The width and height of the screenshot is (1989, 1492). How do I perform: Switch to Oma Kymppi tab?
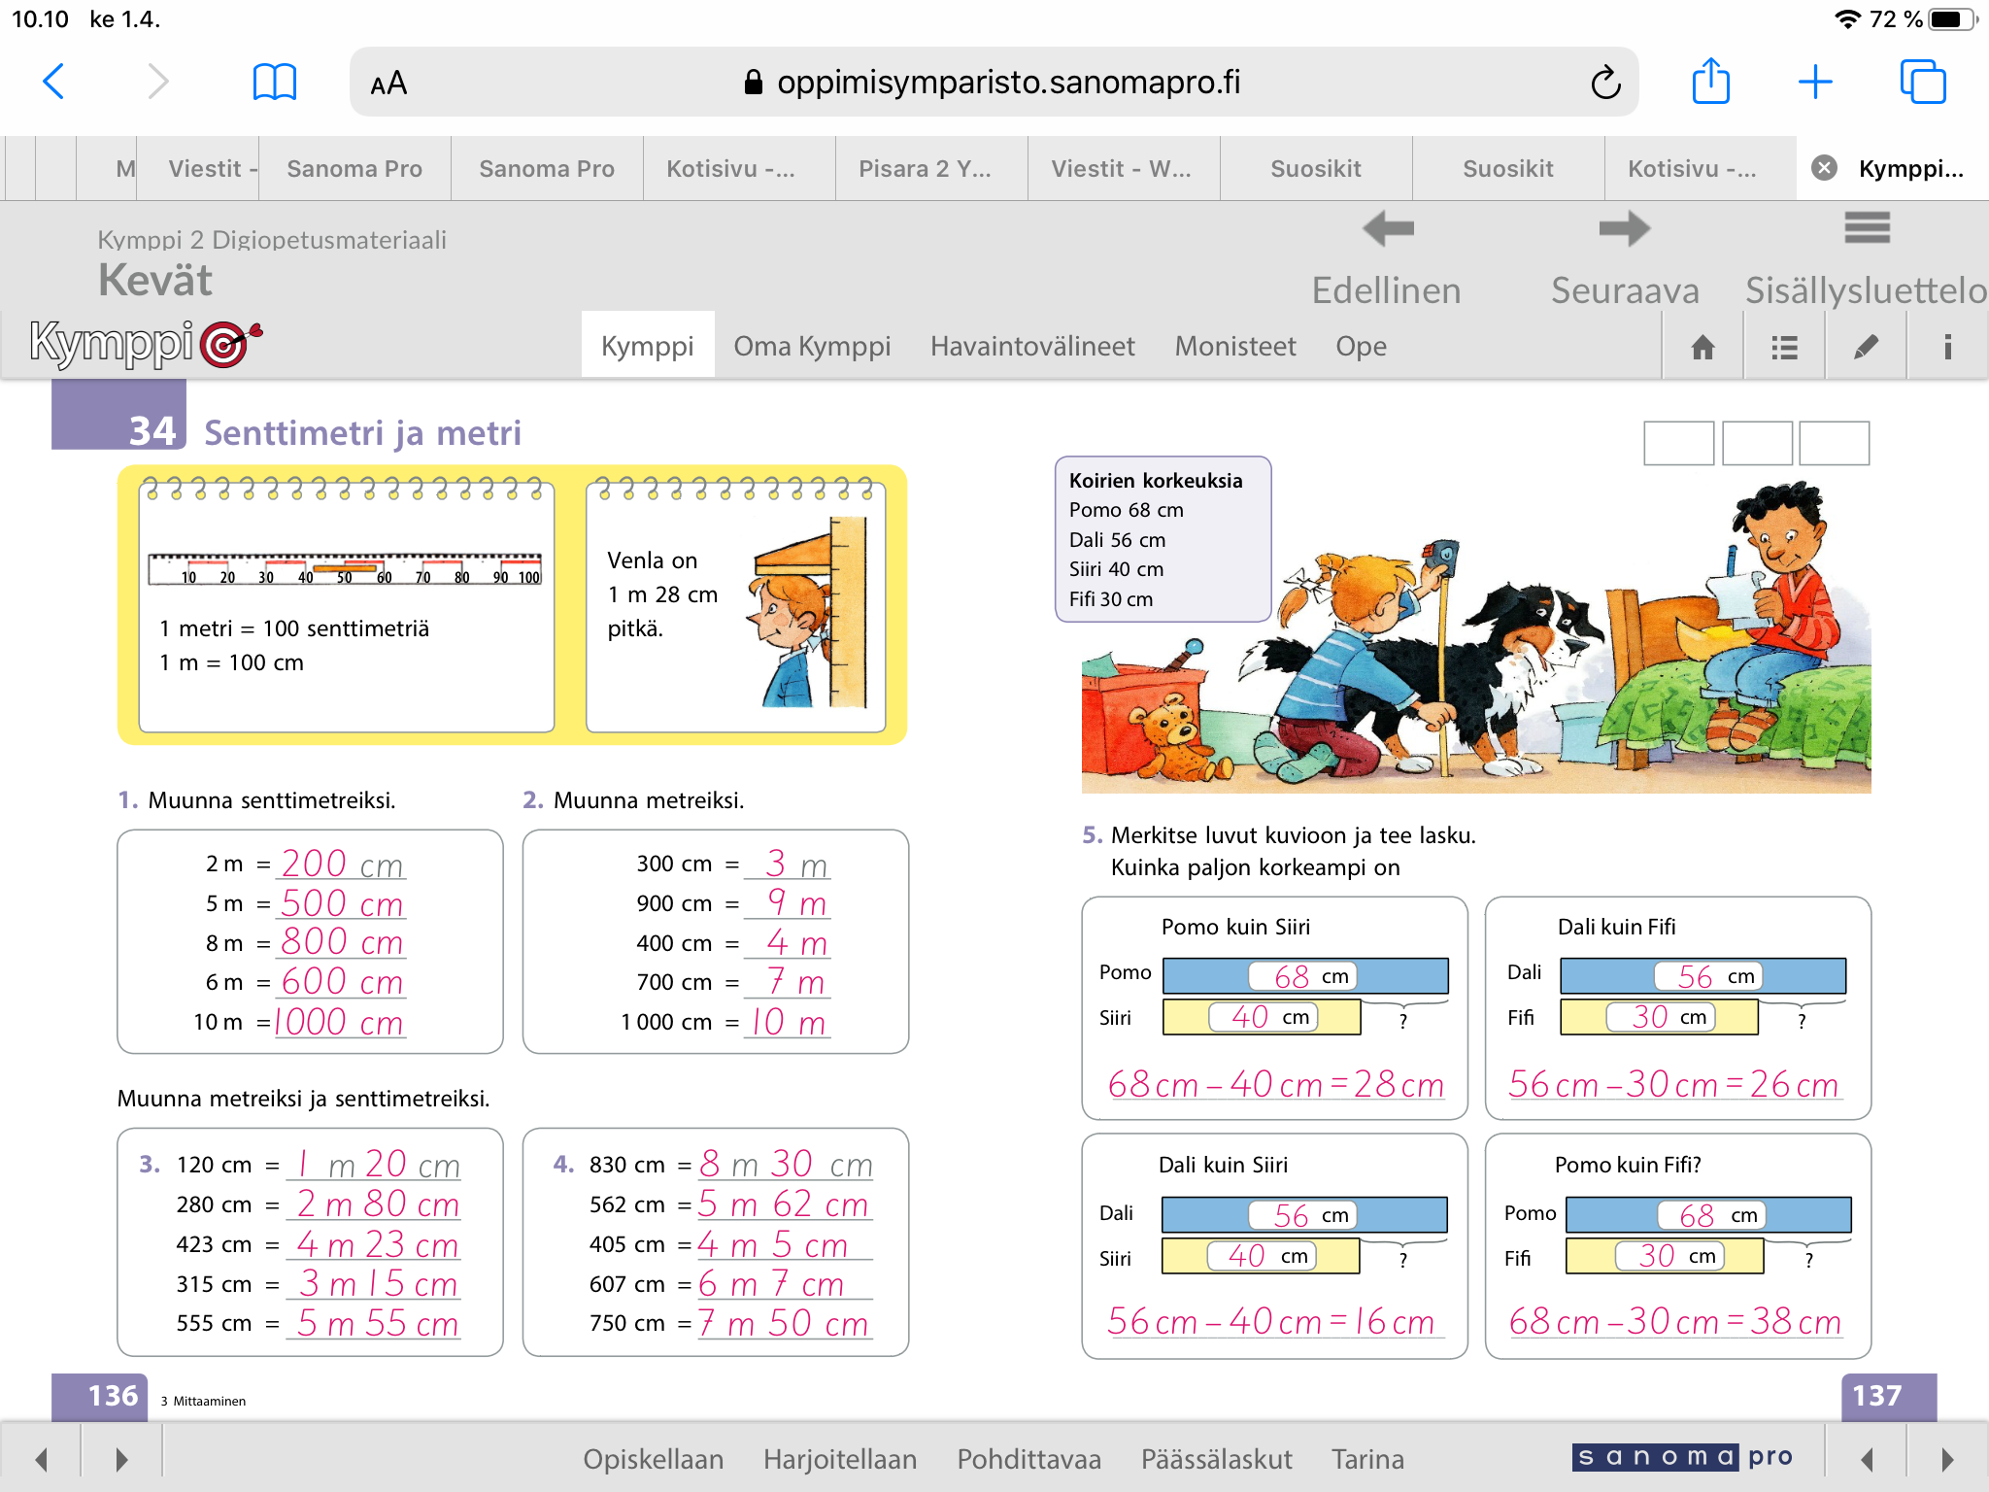point(812,346)
